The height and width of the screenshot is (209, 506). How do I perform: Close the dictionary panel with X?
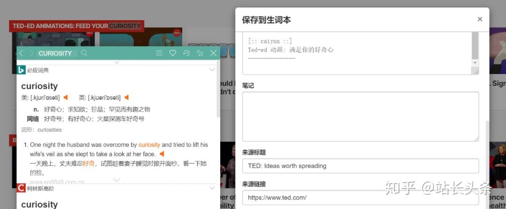(x=213, y=53)
